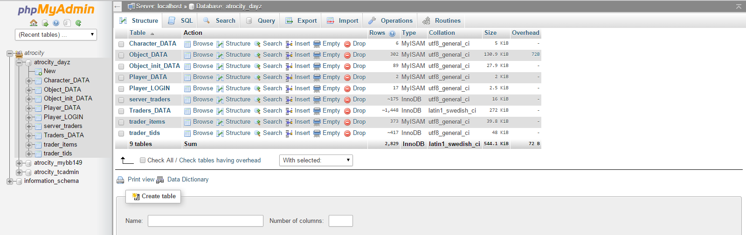Click the Data Dictionary icon
Screen dimensions: 746x235
click(160, 180)
